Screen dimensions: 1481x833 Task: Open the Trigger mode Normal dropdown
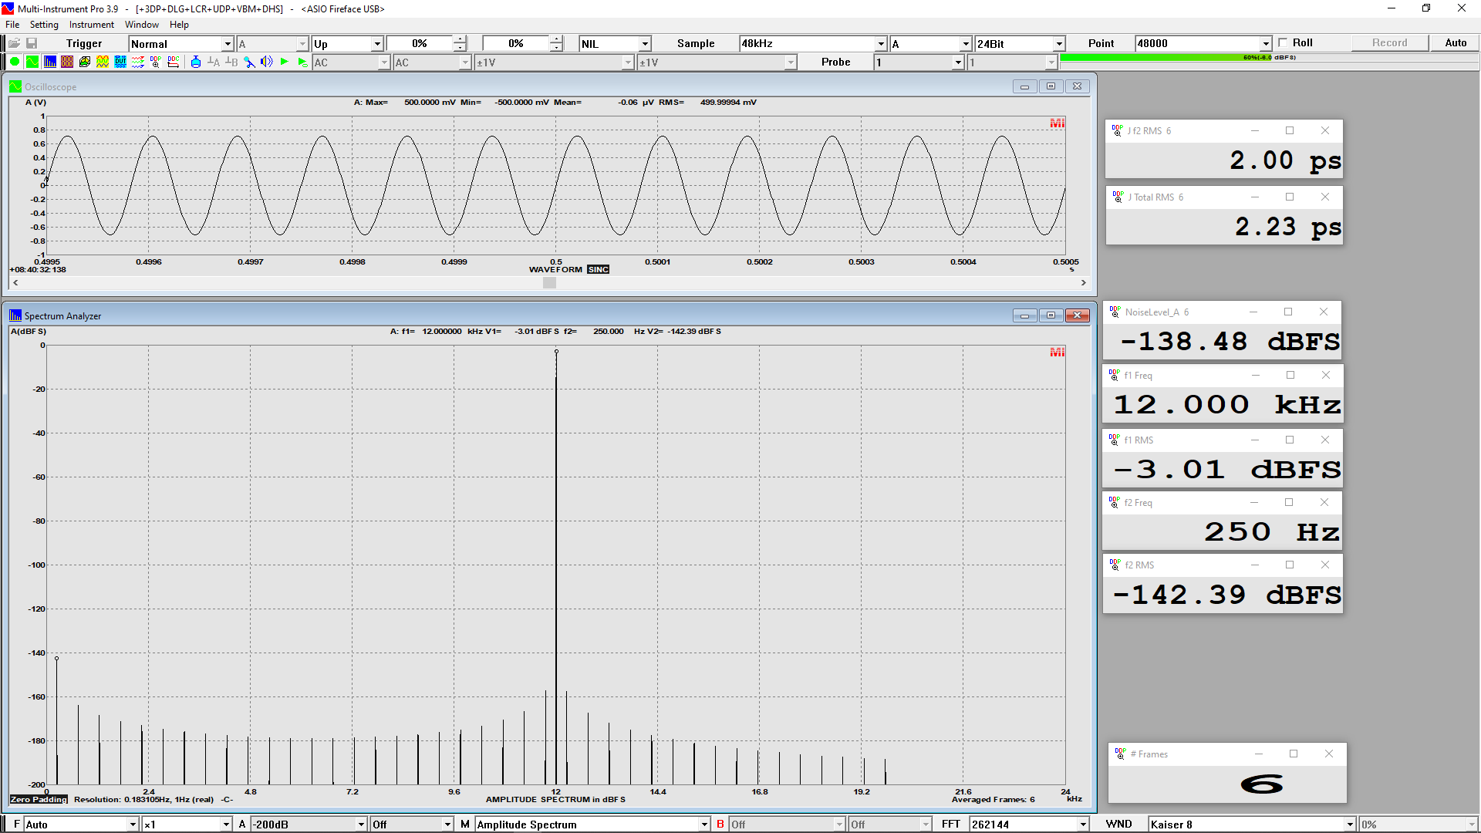[181, 44]
